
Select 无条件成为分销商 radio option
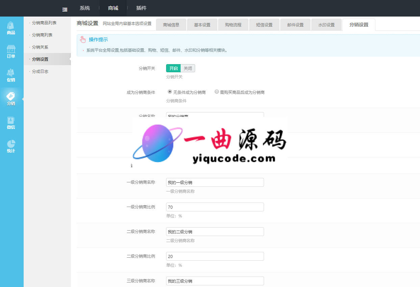(170, 92)
